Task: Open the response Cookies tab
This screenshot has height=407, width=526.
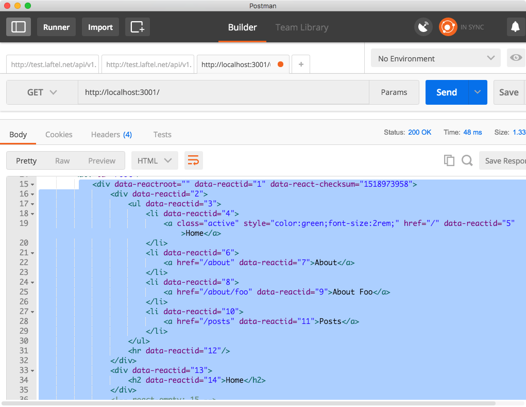Action: tap(59, 134)
